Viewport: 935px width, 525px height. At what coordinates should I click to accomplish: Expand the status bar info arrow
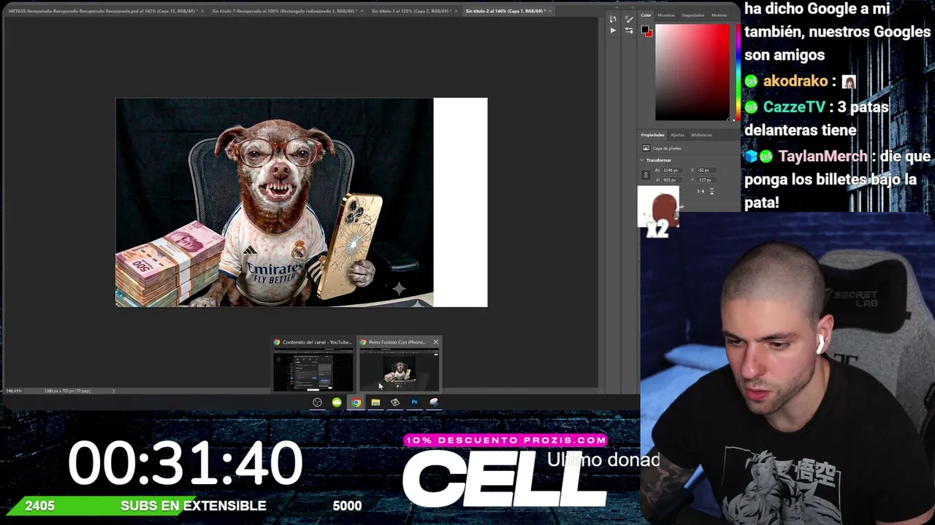(x=113, y=391)
